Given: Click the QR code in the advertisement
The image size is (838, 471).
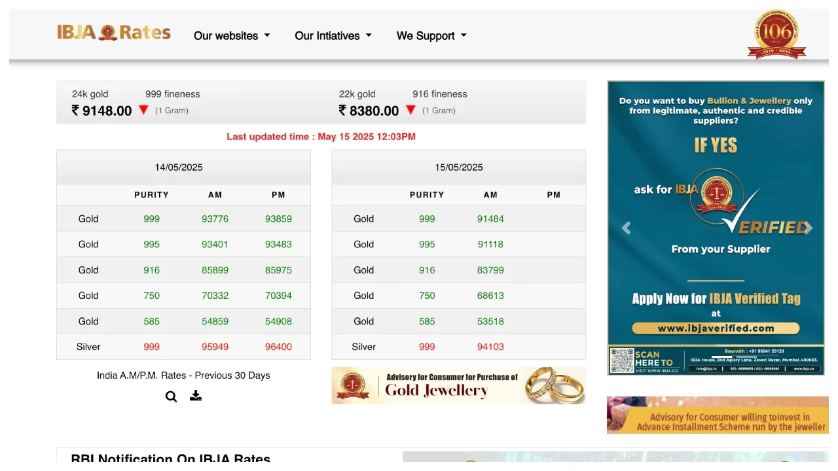Looking at the screenshot, I should 622,360.
